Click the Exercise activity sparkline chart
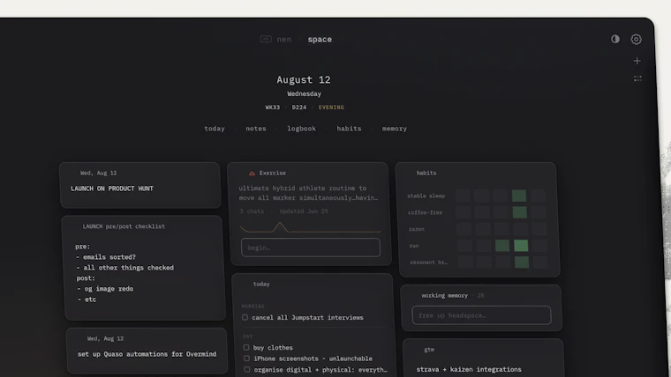671x377 pixels. 310,227
